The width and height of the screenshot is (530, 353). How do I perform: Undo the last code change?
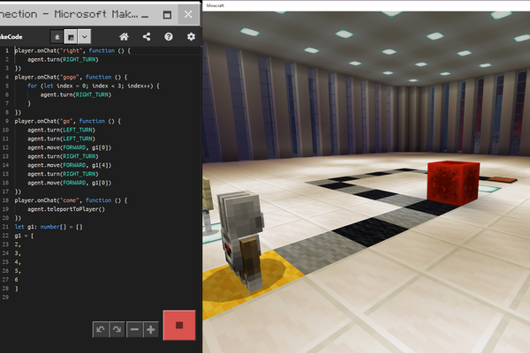[101, 329]
